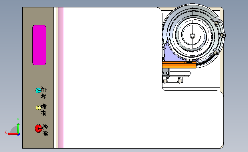Screen dimensions: 248x152
Task: Click the center hub of vibratory bowl
Action: click(x=192, y=36)
